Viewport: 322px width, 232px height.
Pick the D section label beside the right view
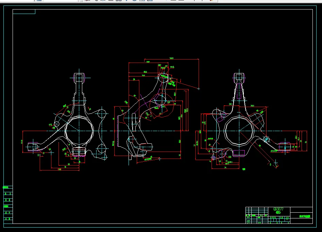[270, 164]
